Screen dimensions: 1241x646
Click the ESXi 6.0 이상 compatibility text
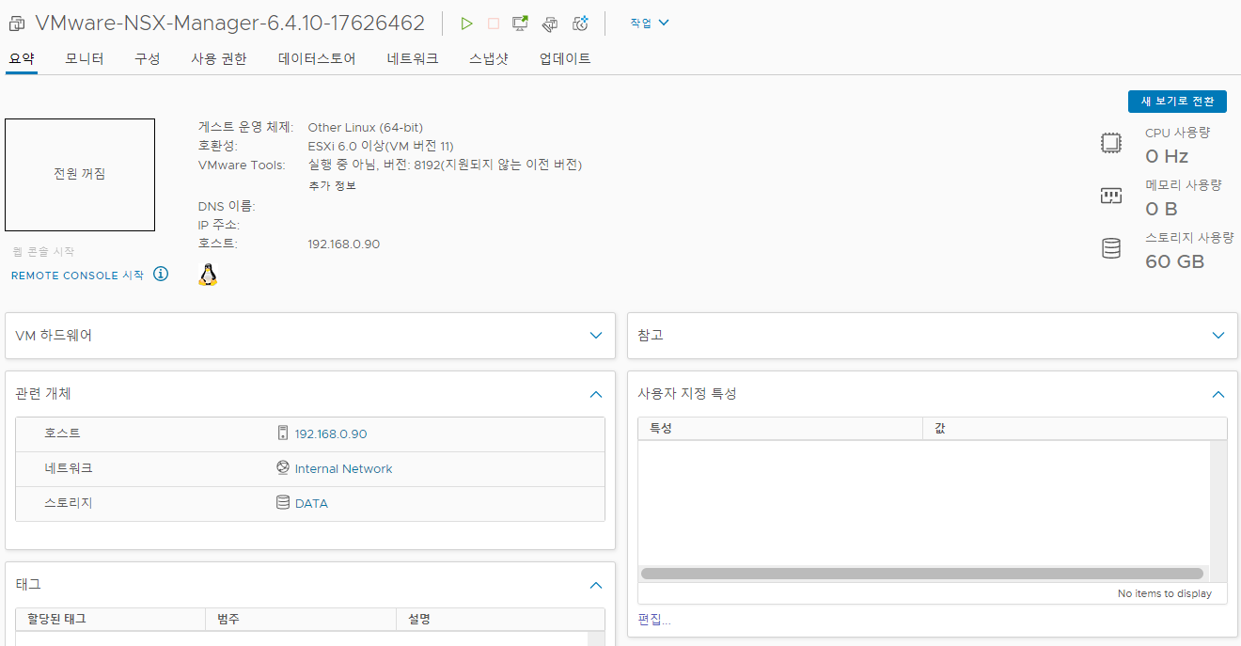tap(381, 146)
